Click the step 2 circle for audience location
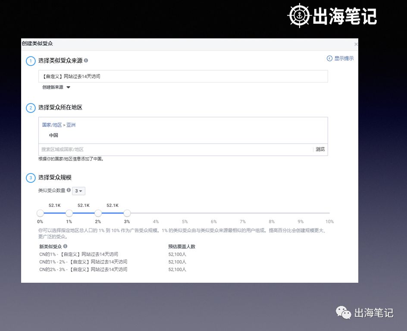Image resolution: width=407 pixels, height=331 pixels. [31, 107]
